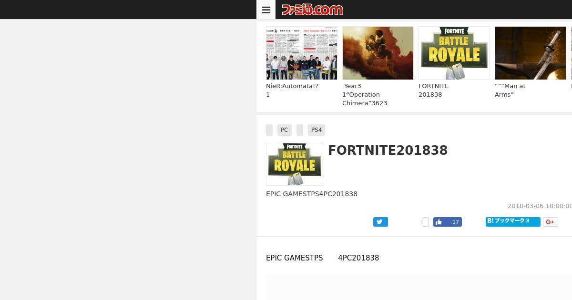Screen dimensions: 572x300
Task: Click the gray summary line under the Fortnite image
Action: (312, 194)
